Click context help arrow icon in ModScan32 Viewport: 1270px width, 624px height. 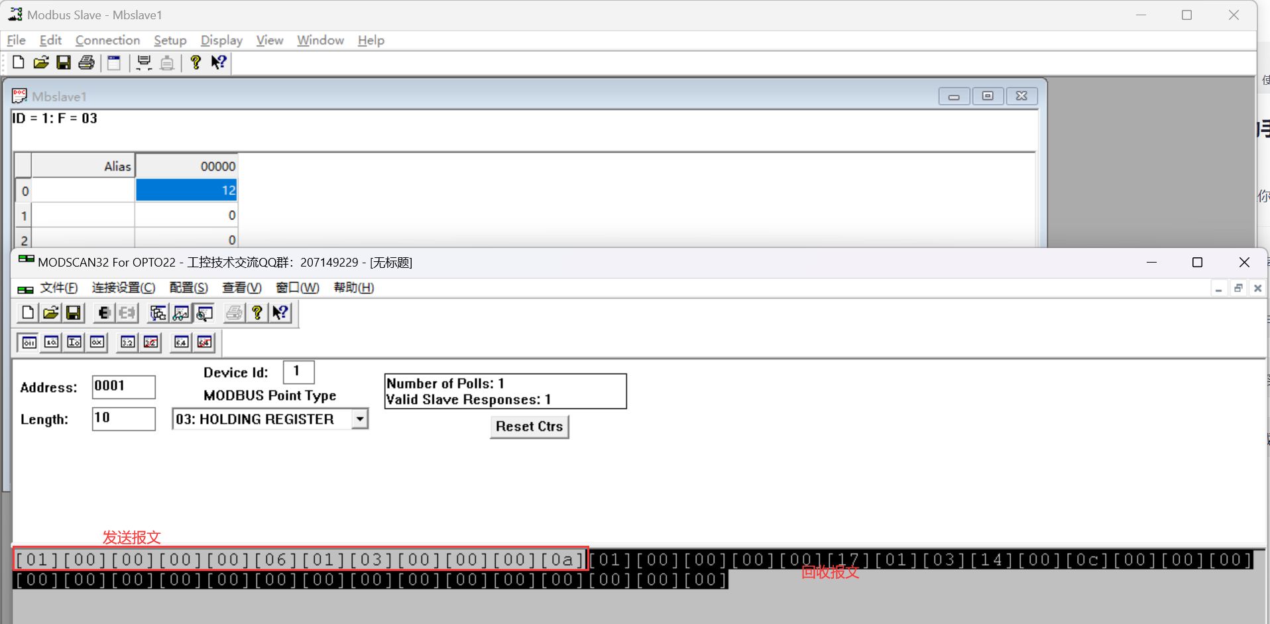(280, 312)
